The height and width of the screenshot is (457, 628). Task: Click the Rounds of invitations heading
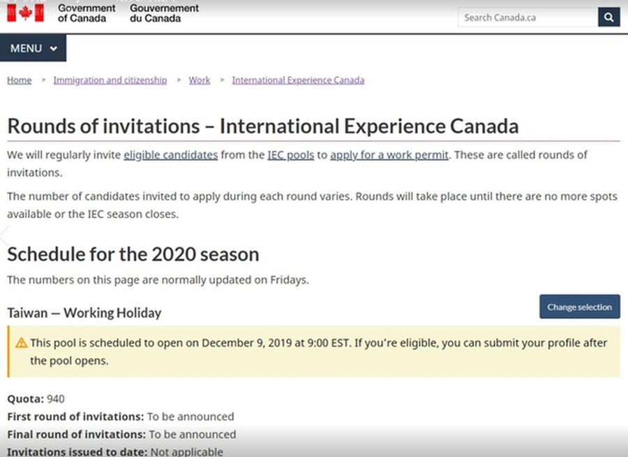click(262, 126)
